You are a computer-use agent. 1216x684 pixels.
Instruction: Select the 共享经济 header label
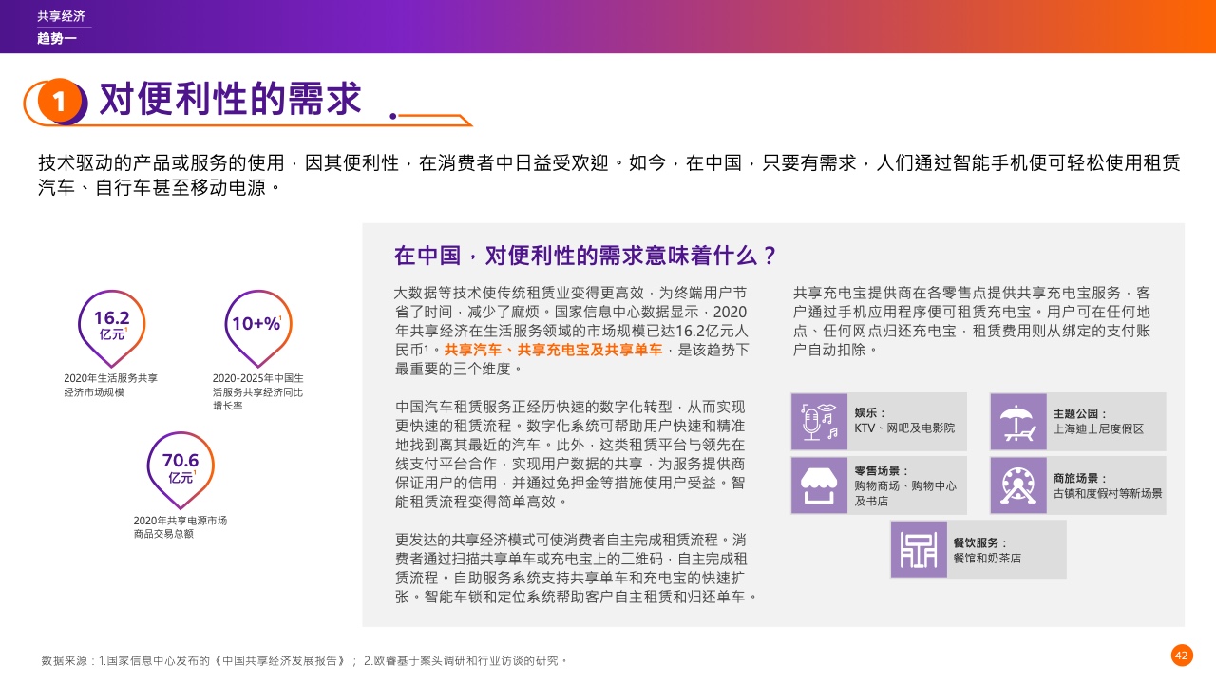coord(61,16)
